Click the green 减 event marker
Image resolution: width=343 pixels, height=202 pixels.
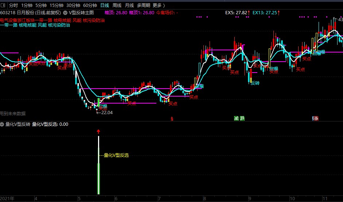click(x=237, y=119)
